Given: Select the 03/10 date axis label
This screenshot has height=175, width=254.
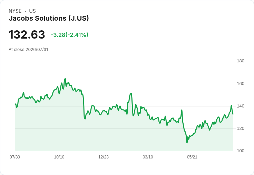Looking at the screenshot, I should point(148,157).
